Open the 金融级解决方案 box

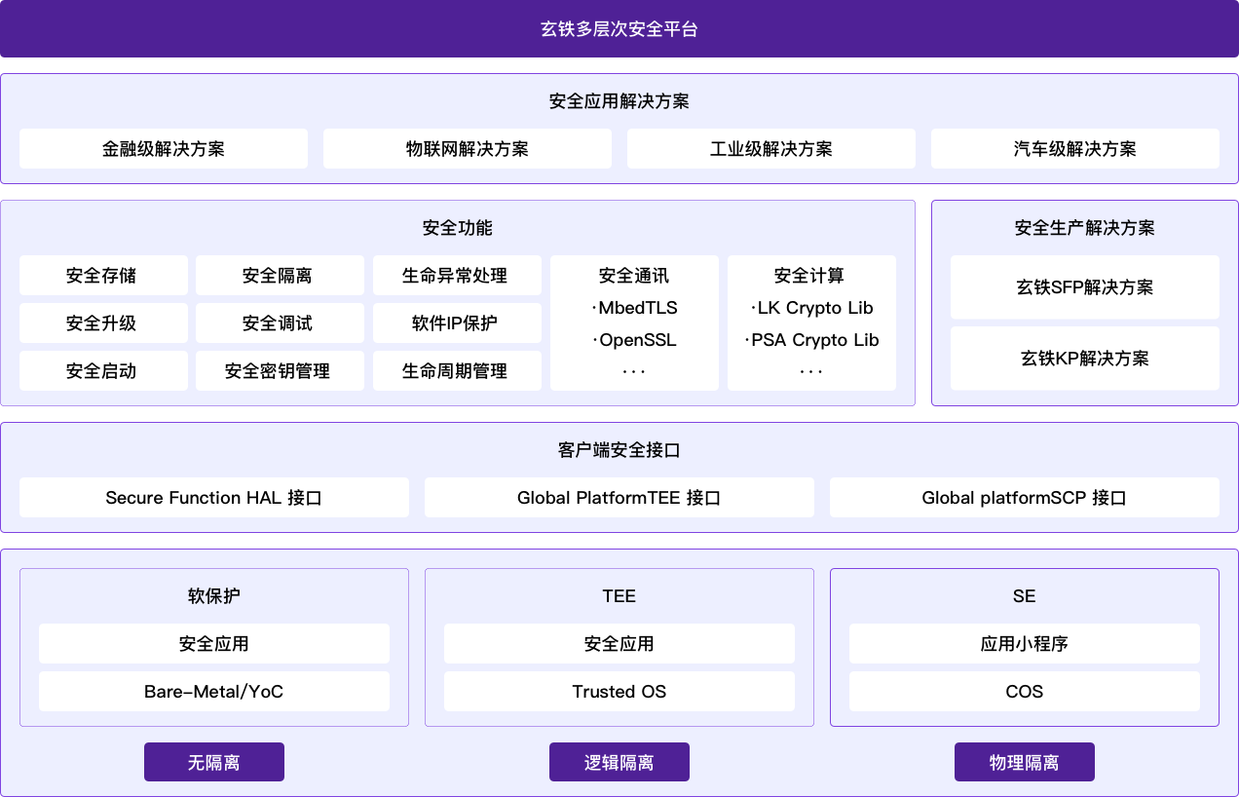164,149
